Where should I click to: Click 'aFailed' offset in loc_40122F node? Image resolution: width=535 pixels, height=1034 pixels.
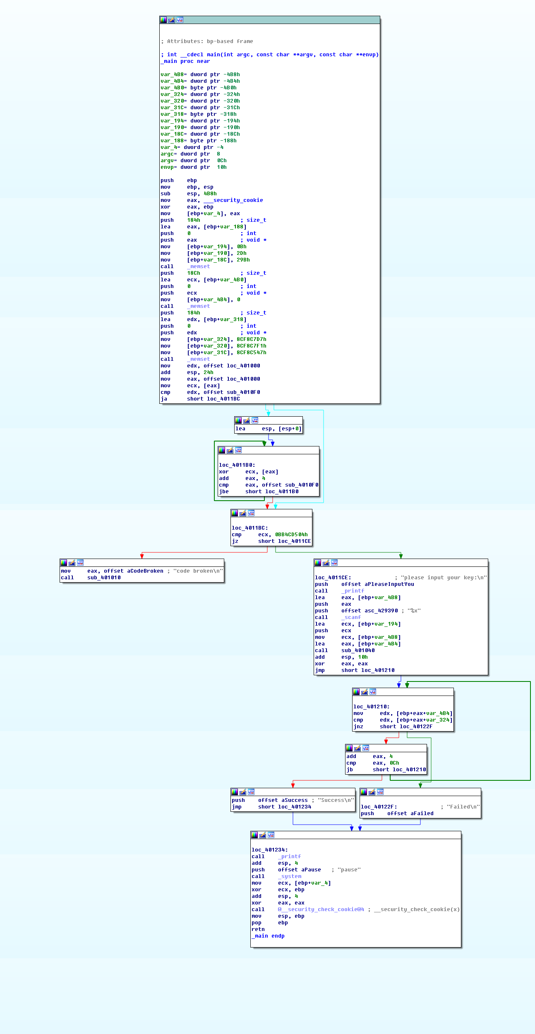pos(422,813)
